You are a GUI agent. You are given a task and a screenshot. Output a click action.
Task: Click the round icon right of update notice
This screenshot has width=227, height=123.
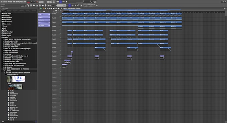pos(96,5)
